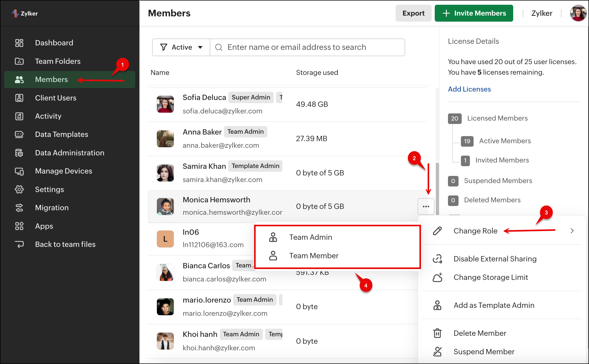
Task: Choose Add as Template Admin
Action: (494, 305)
